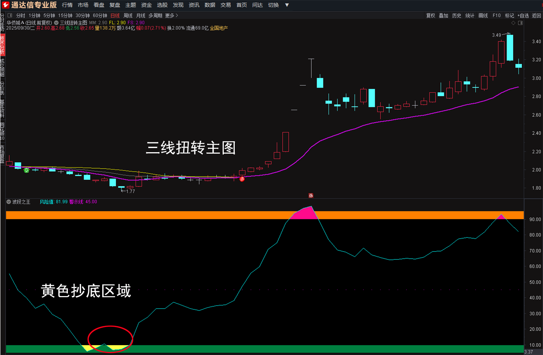Open the top menu dropdown triangle after 切换

pyautogui.click(x=287, y=5)
